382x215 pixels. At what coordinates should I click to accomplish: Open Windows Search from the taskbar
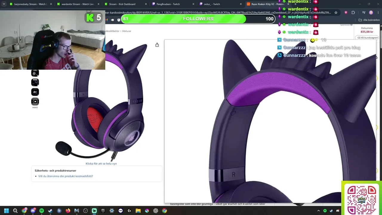point(15,211)
